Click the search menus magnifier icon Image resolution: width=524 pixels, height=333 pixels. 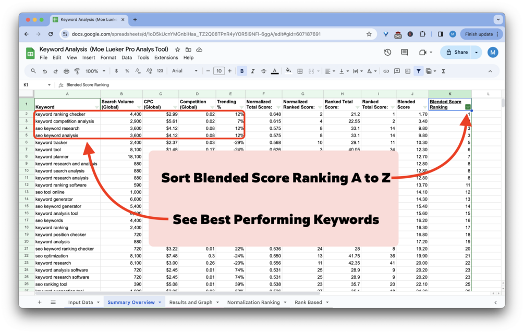(x=33, y=71)
